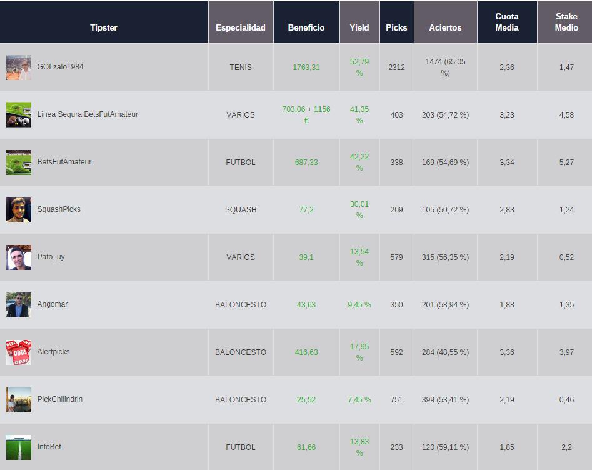The height and width of the screenshot is (470, 592).
Task: Select TENIS specialty cell for GOLzalo1984
Action: pyautogui.click(x=241, y=67)
